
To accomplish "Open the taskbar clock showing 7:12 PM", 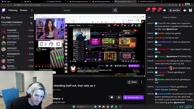I will click(x=188, y=107).
